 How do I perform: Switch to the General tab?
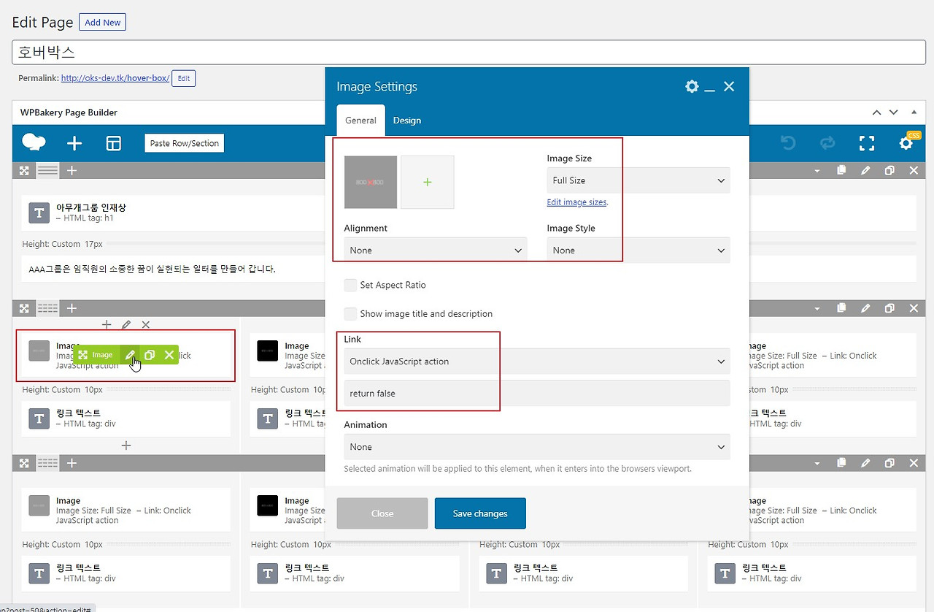(360, 121)
